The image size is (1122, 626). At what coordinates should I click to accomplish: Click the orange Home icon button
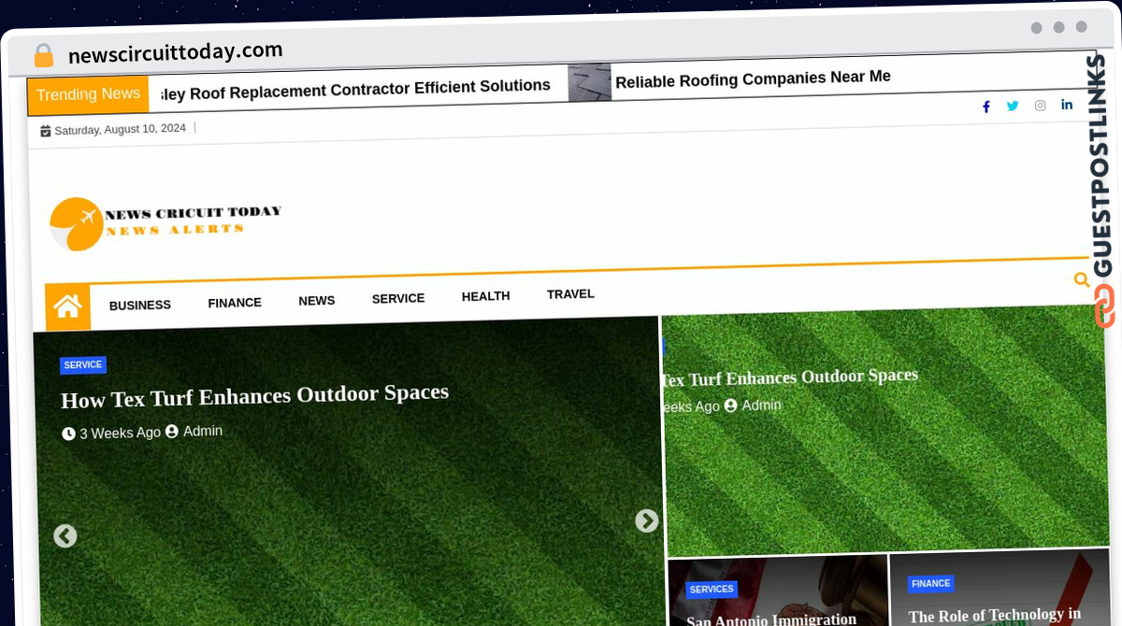[67, 306]
